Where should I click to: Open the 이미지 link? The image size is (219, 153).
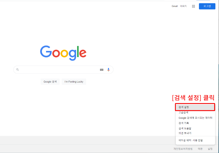tap(183, 6)
